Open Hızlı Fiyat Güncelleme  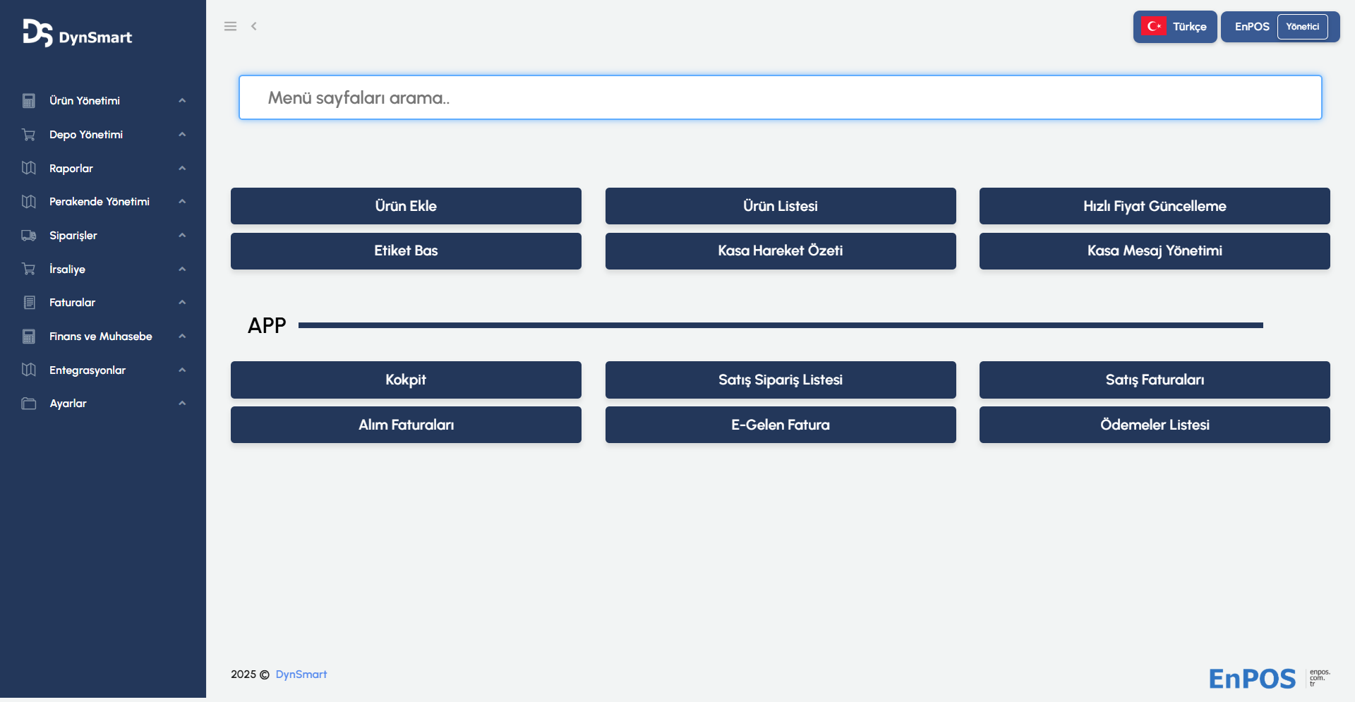pyautogui.click(x=1155, y=206)
